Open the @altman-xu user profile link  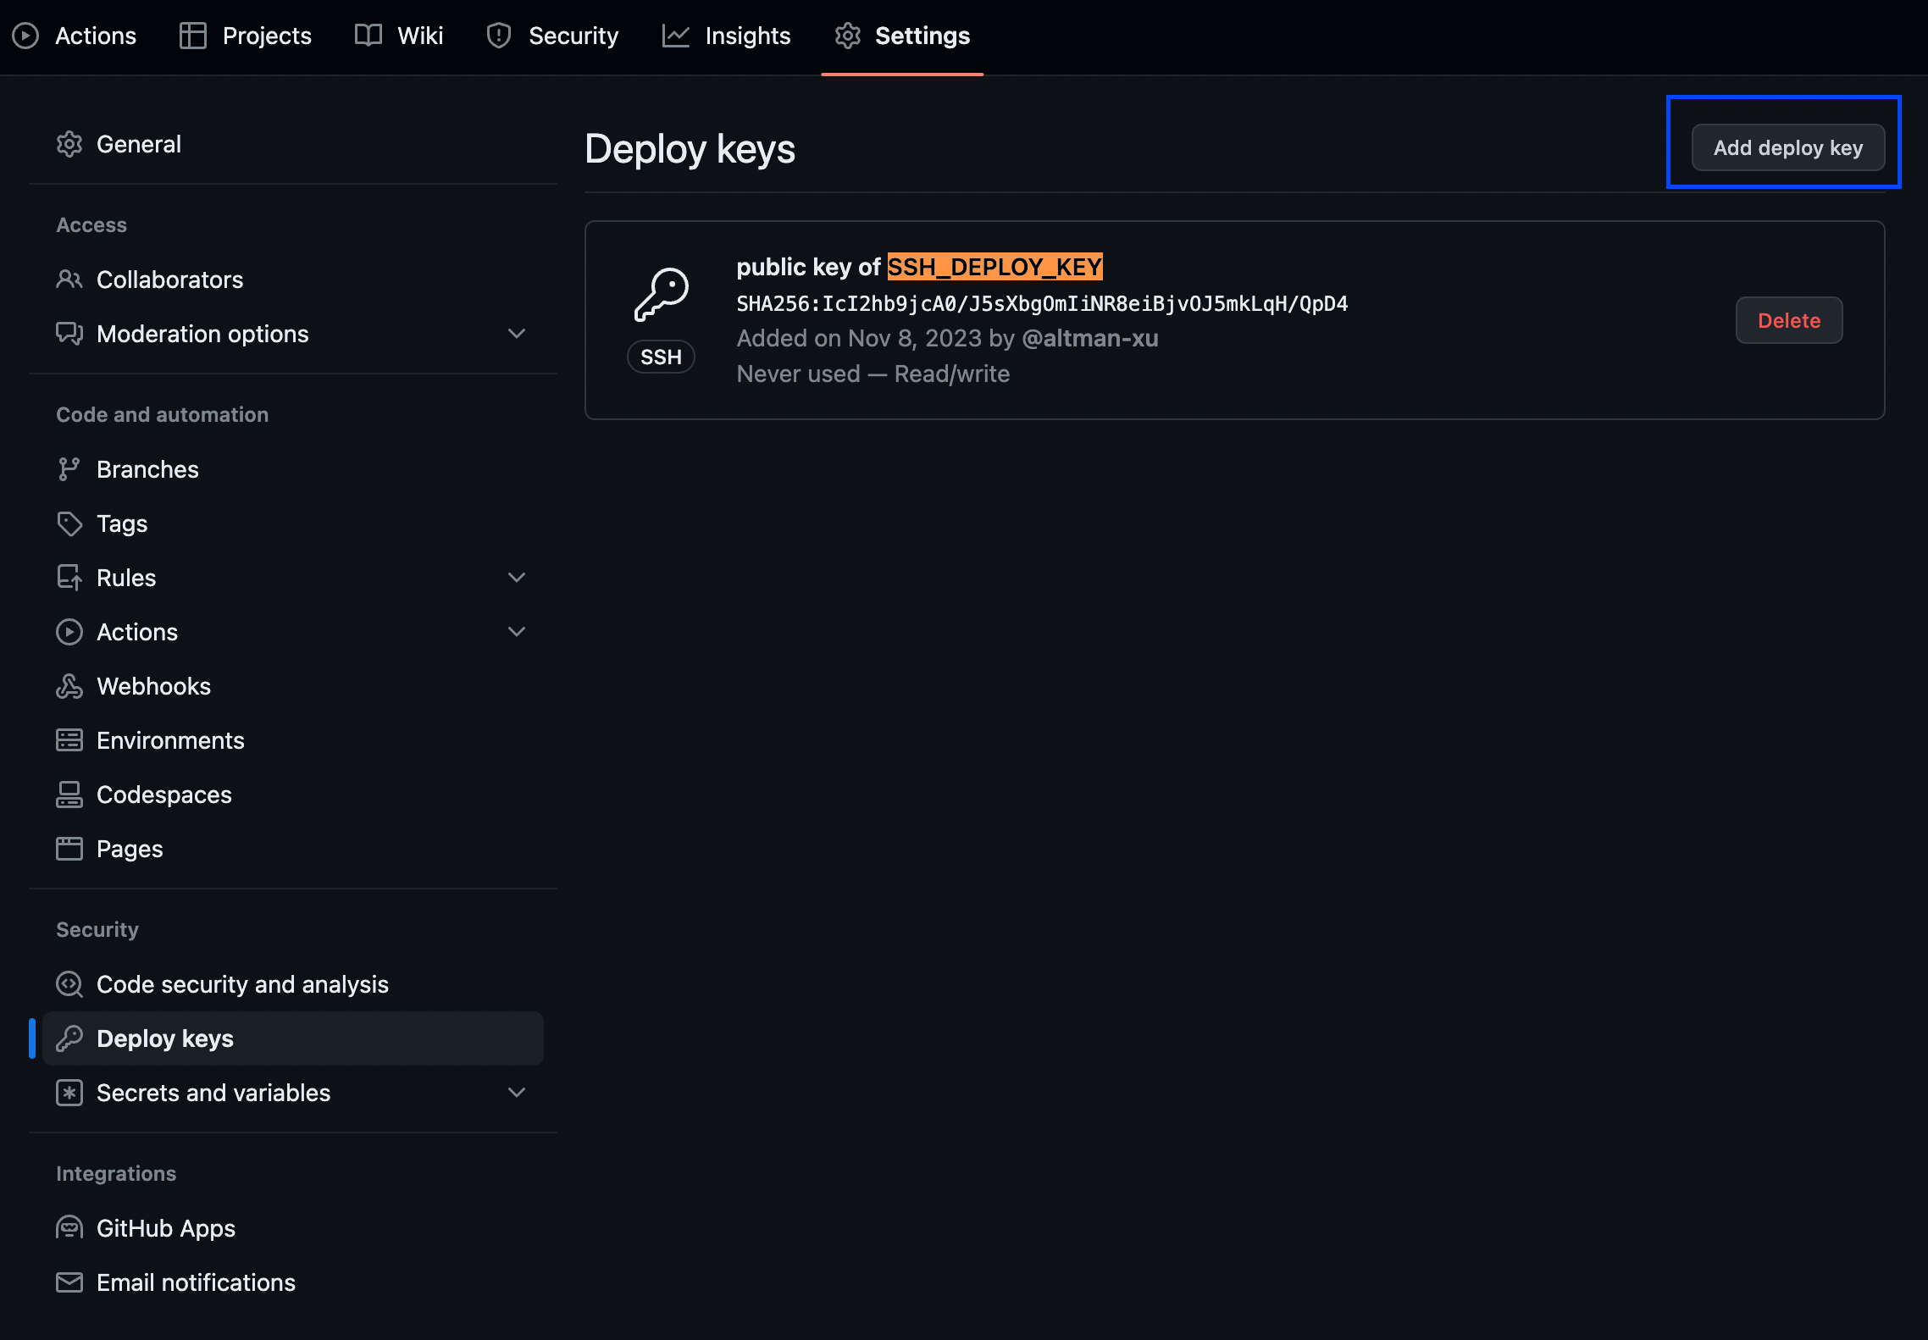(1090, 338)
